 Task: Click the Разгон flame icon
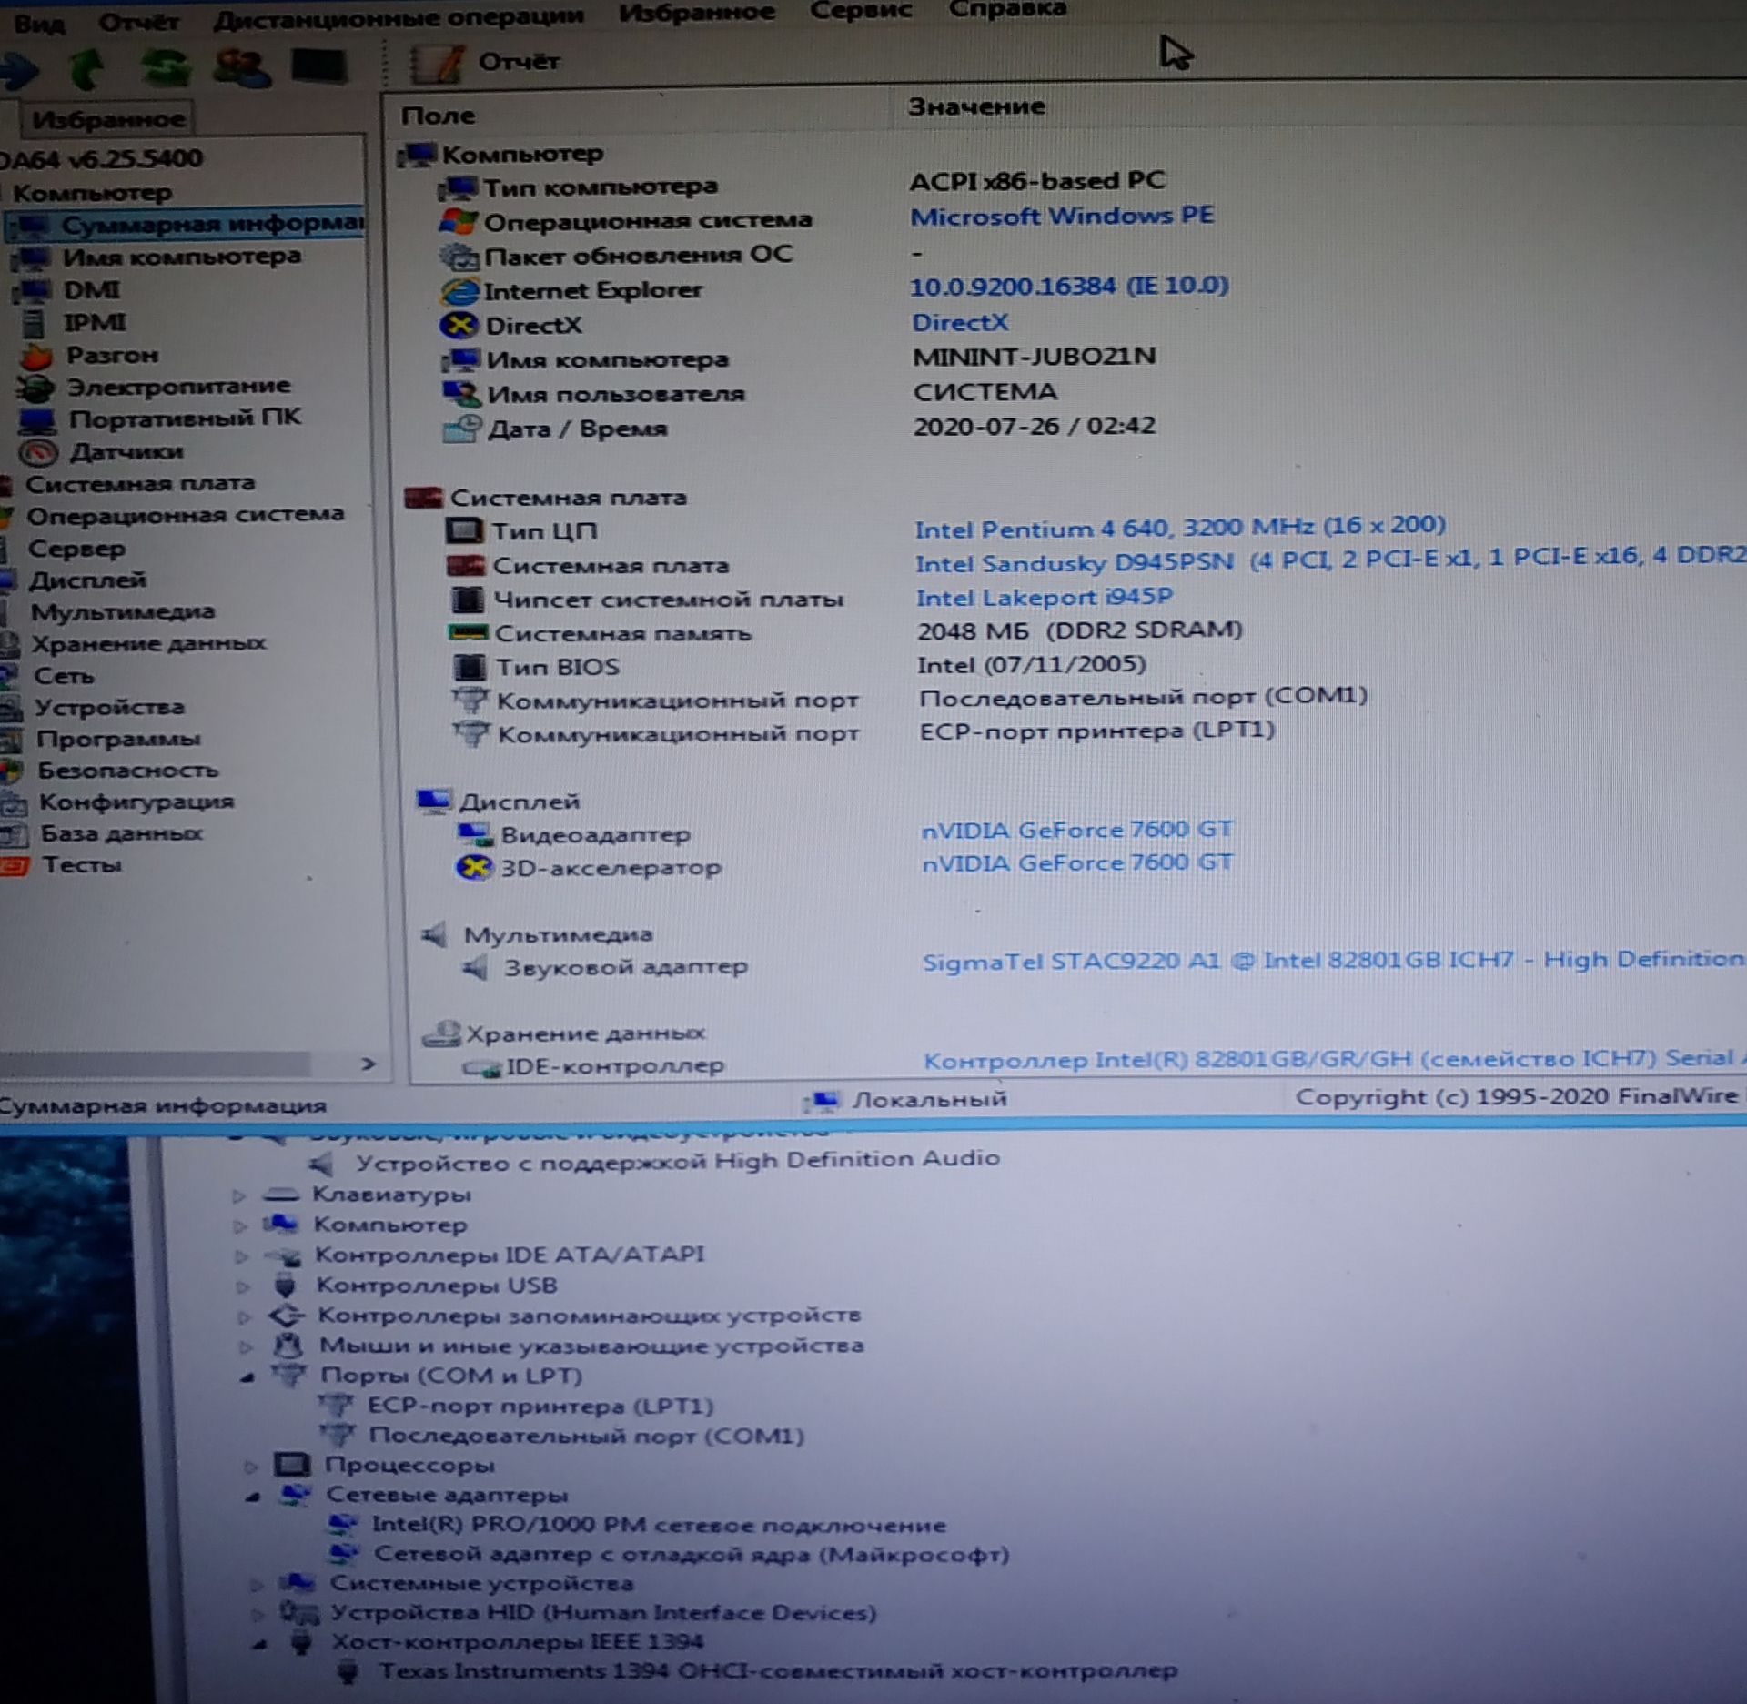[37, 356]
